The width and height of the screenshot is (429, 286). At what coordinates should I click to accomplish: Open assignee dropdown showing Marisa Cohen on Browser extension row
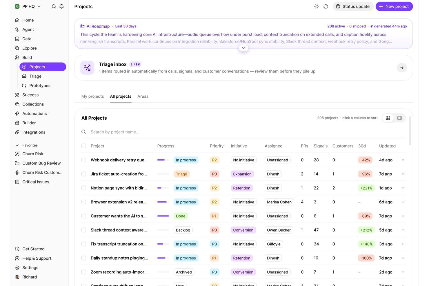click(279, 202)
